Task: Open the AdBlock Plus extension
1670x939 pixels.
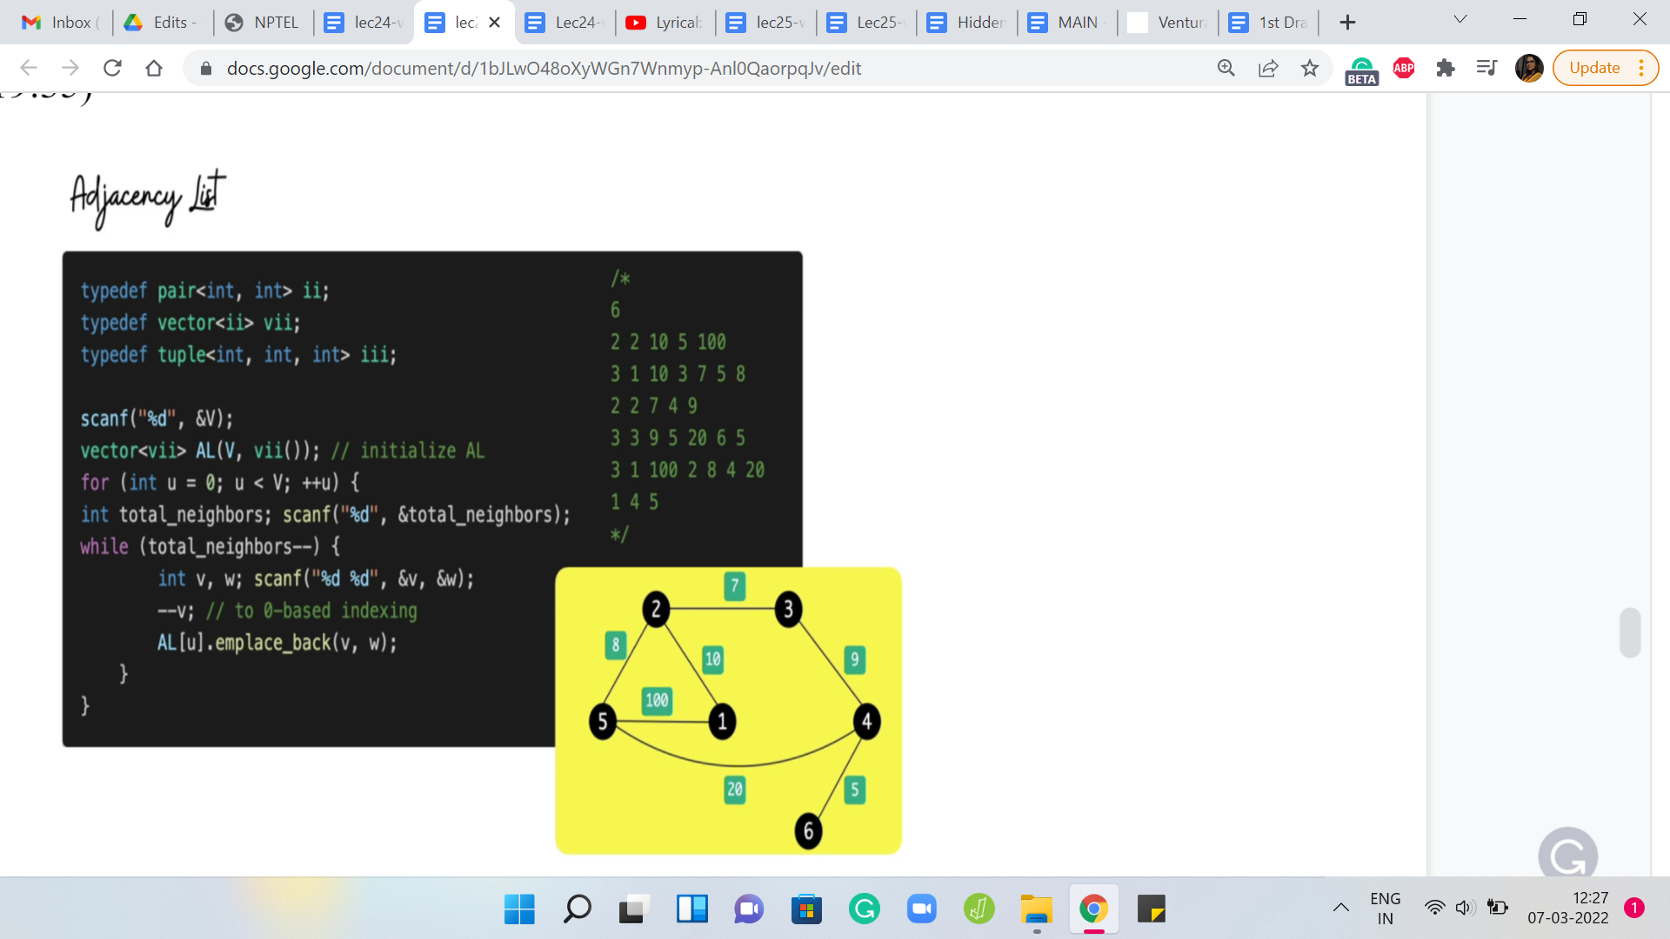Action: click(1404, 68)
